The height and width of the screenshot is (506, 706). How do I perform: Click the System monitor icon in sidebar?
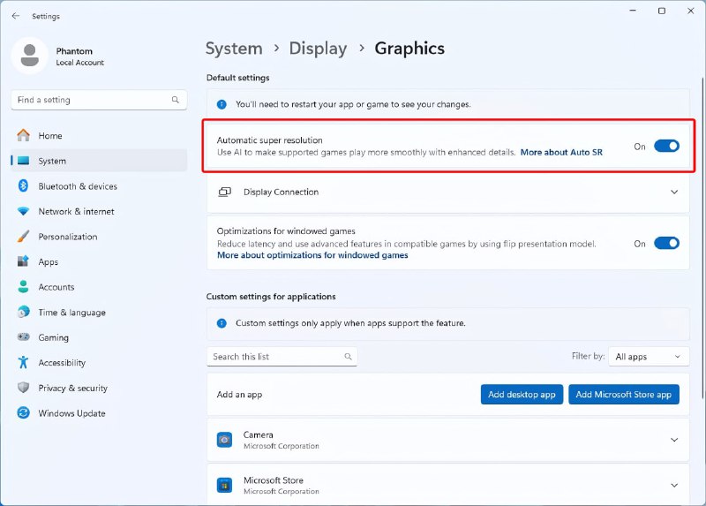coord(24,161)
